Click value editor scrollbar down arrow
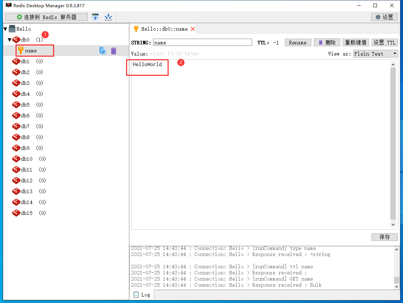The image size is (403, 303). (x=393, y=224)
